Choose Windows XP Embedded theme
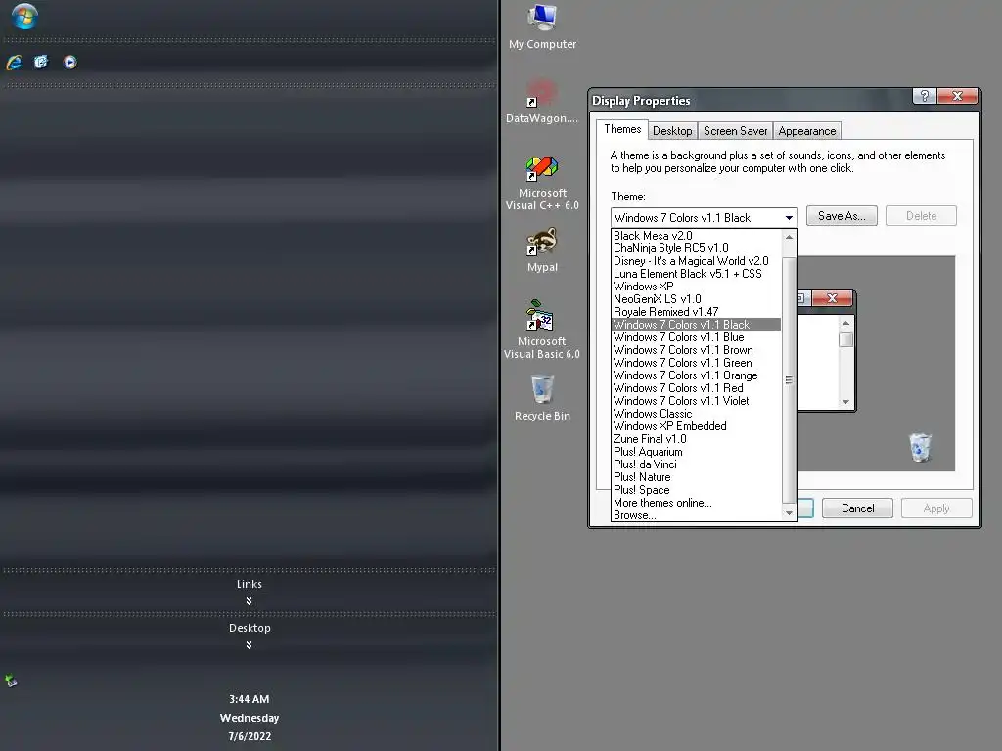The image size is (1002, 751). click(696, 426)
